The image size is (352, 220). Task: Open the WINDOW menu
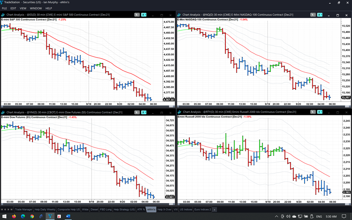coord(36,8)
